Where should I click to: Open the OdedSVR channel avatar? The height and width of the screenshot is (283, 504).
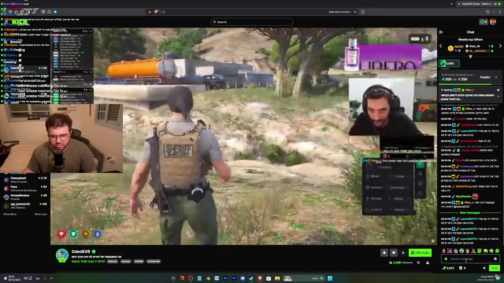click(62, 255)
